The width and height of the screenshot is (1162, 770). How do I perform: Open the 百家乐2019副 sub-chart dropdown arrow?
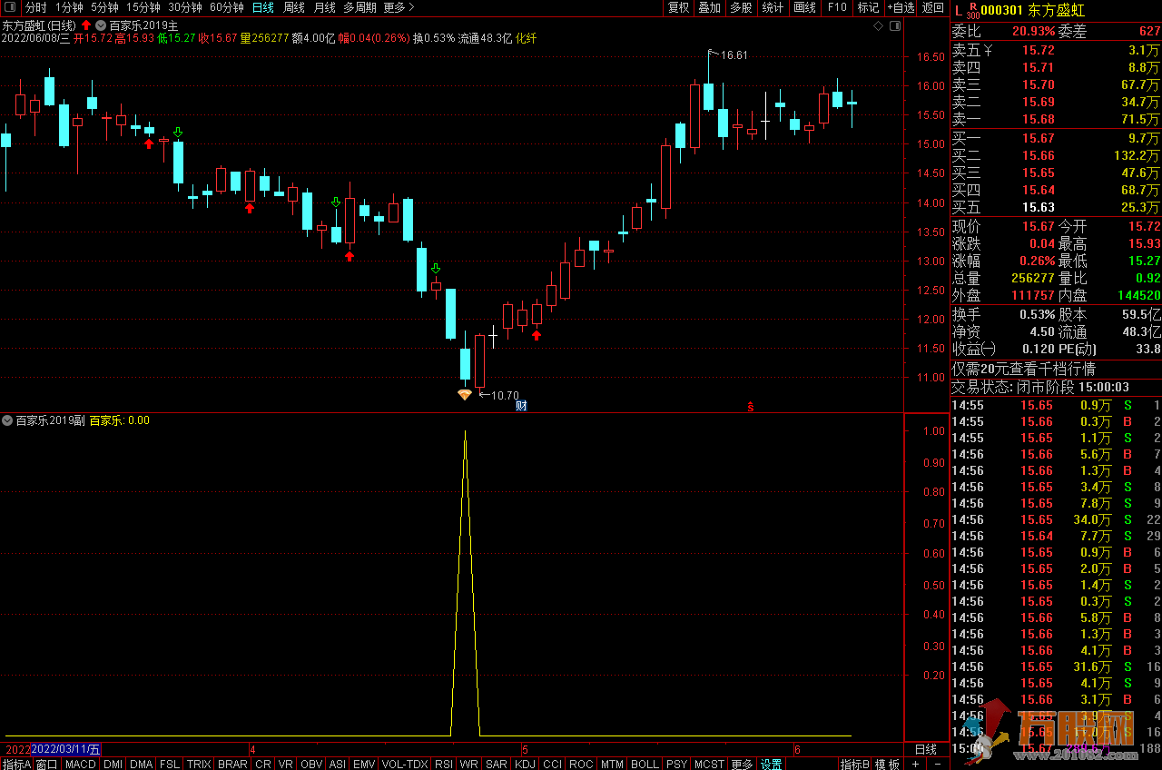coord(7,420)
